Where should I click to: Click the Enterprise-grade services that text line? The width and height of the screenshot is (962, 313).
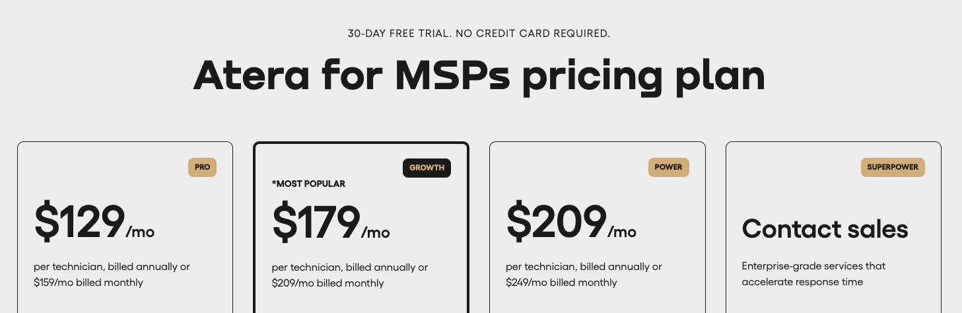coord(813,266)
